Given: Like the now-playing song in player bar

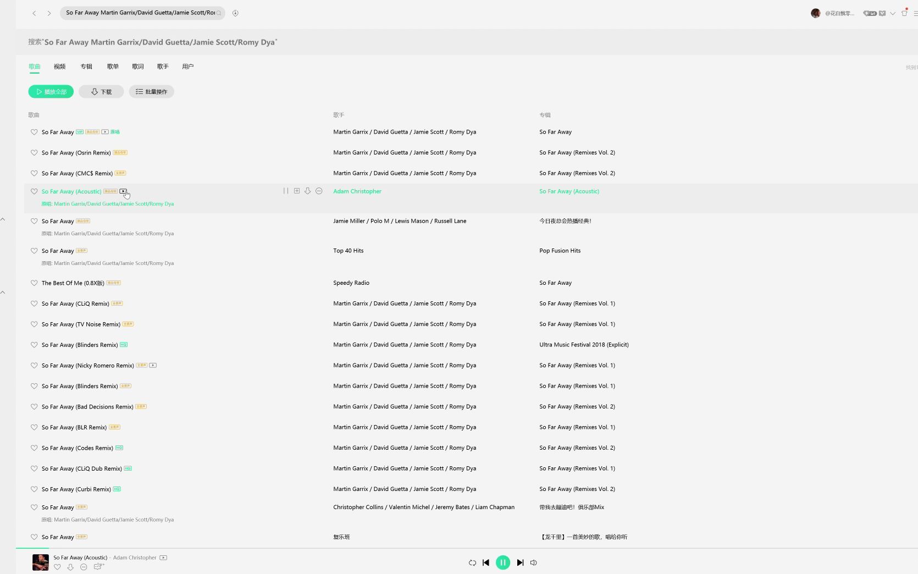Looking at the screenshot, I should pos(57,567).
